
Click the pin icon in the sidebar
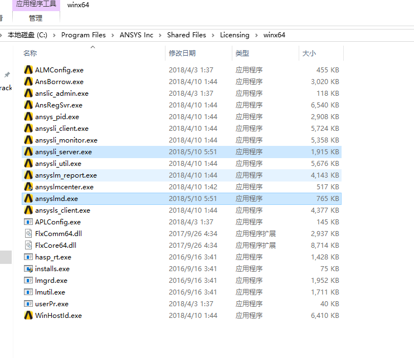pyautogui.click(x=7, y=75)
